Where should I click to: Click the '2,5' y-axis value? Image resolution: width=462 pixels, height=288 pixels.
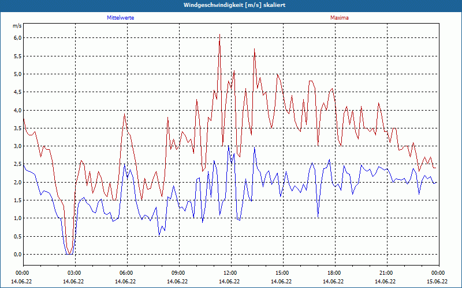pyautogui.click(x=18, y=164)
